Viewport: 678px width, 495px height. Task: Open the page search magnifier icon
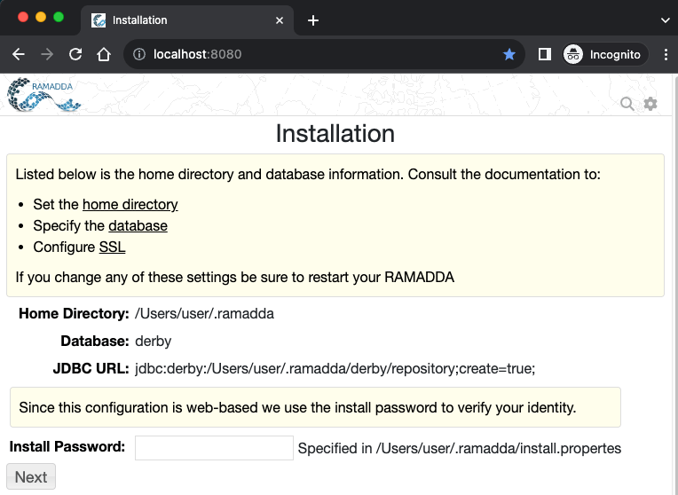point(627,104)
